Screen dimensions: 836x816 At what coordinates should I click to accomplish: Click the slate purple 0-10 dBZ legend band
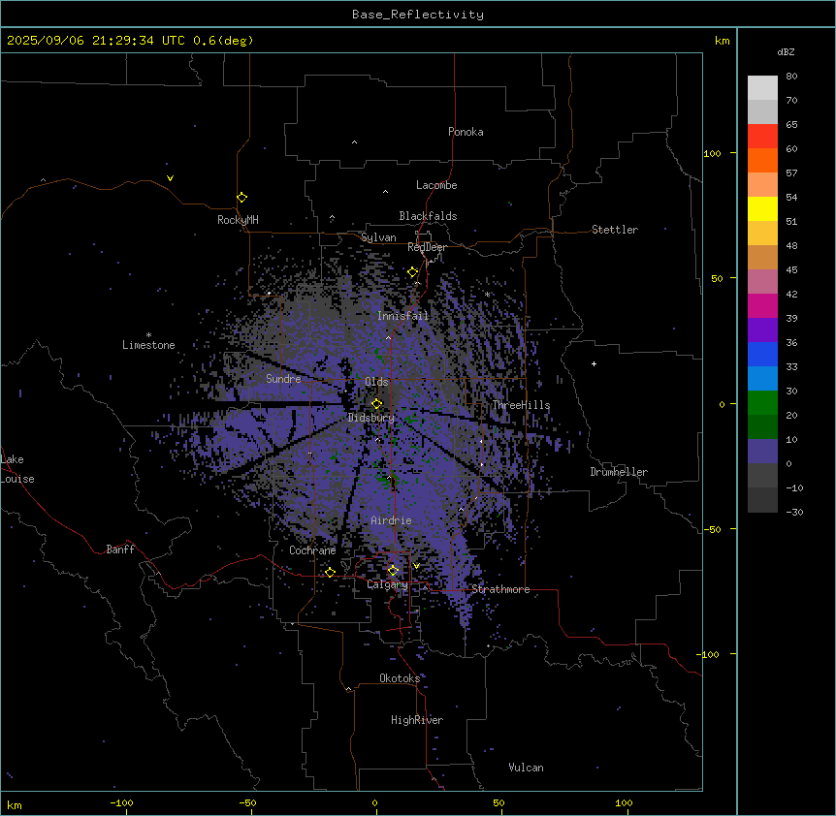762,452
